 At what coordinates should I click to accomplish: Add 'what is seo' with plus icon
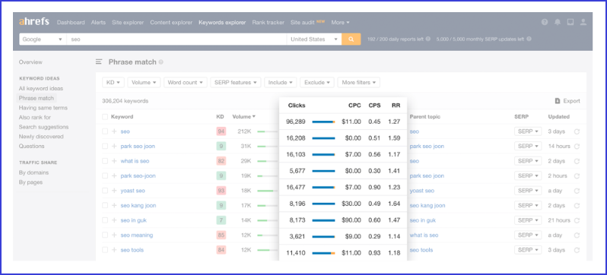[114, 161]
